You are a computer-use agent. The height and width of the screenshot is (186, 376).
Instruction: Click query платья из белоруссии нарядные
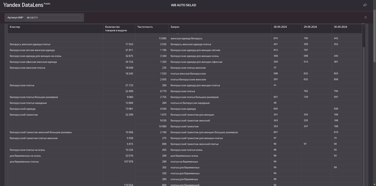point(190,103)
